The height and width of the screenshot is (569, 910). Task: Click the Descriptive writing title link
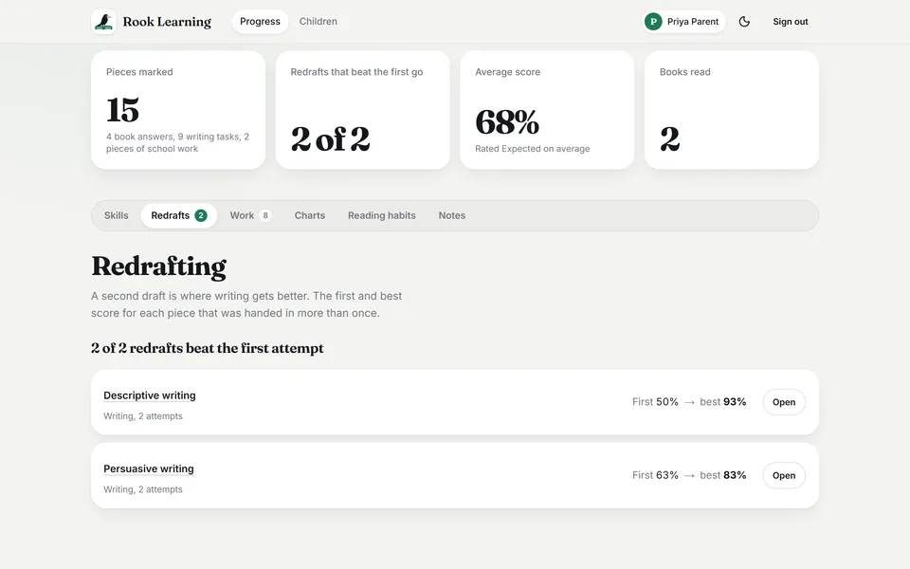[x=150, y=395]
